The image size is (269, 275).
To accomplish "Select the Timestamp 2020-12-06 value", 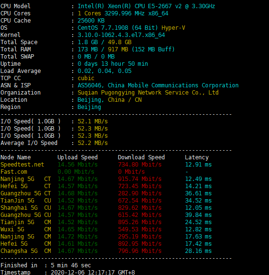I will 93,273.
